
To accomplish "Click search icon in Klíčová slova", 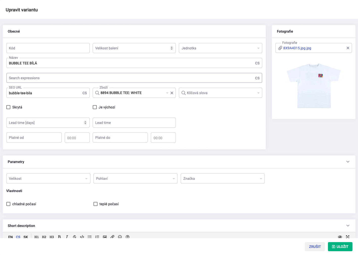I will click(x=184, y=93).
